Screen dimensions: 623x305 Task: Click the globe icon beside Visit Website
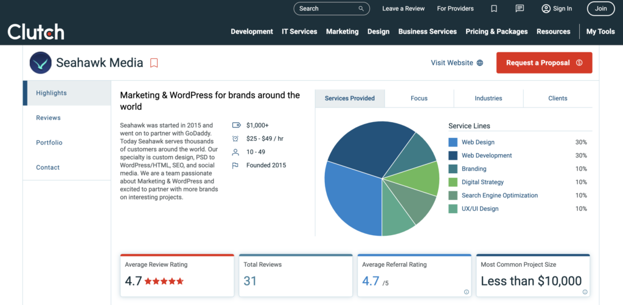coord(480,63)
